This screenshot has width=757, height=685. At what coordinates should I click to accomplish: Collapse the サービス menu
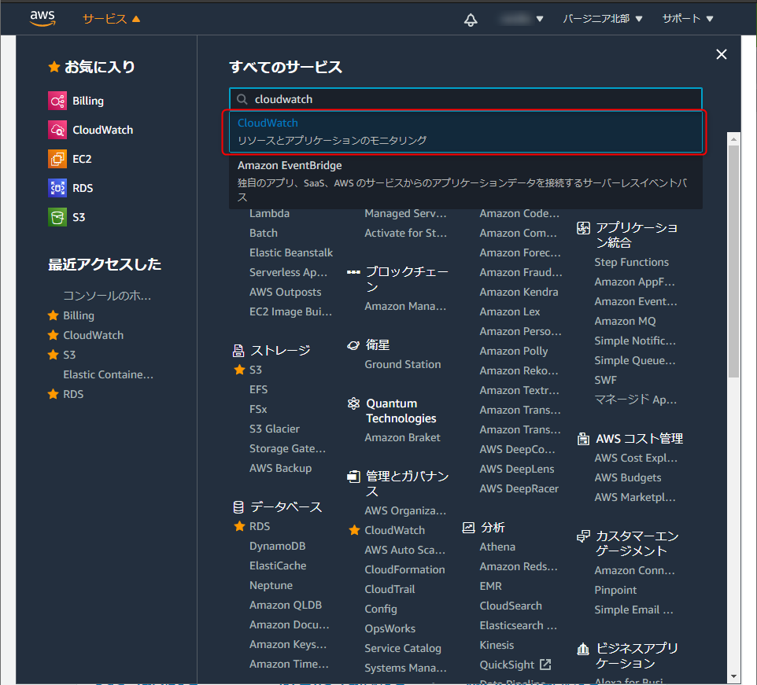pos(111,19)
